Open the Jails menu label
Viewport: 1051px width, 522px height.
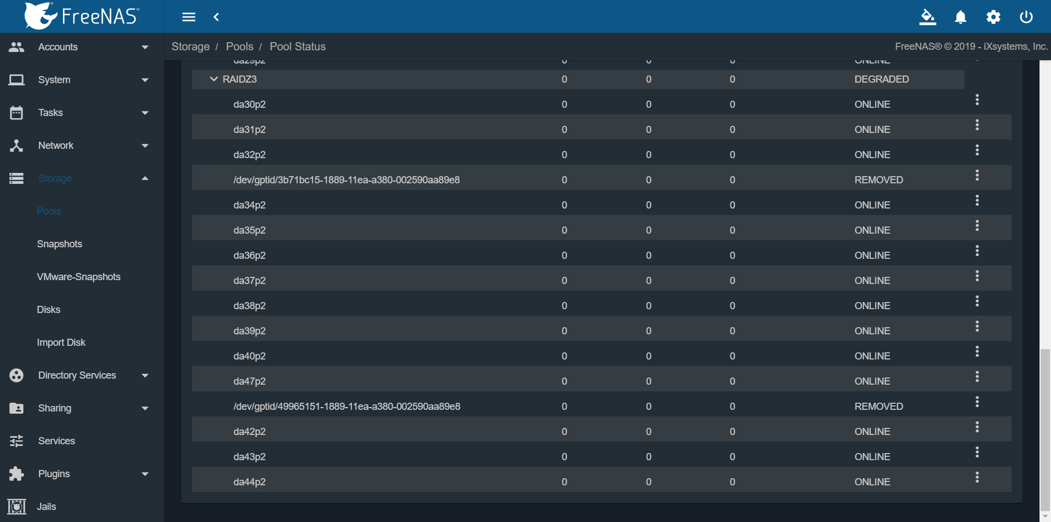click(x=47, y=507)
